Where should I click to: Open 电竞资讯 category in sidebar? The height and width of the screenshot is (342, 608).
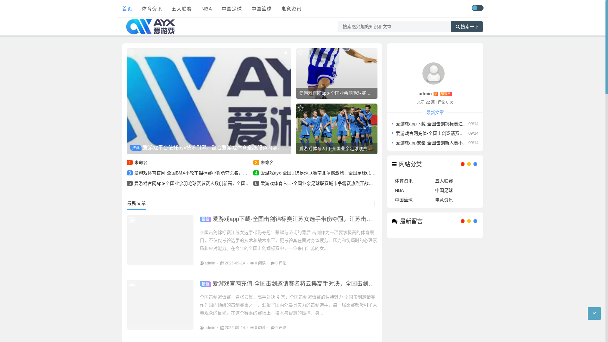click(444, 200)
